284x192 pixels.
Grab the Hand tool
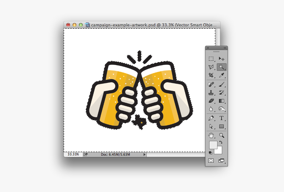click(x=211, y=135)
